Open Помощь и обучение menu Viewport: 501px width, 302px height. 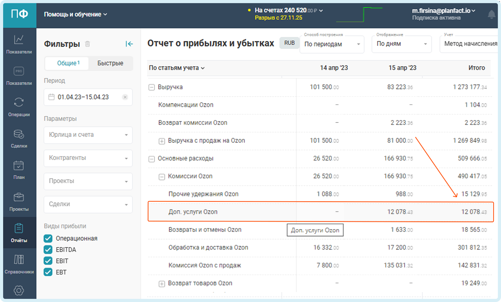tap(75, 14)
